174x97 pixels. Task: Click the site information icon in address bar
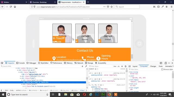pos(32,7)
